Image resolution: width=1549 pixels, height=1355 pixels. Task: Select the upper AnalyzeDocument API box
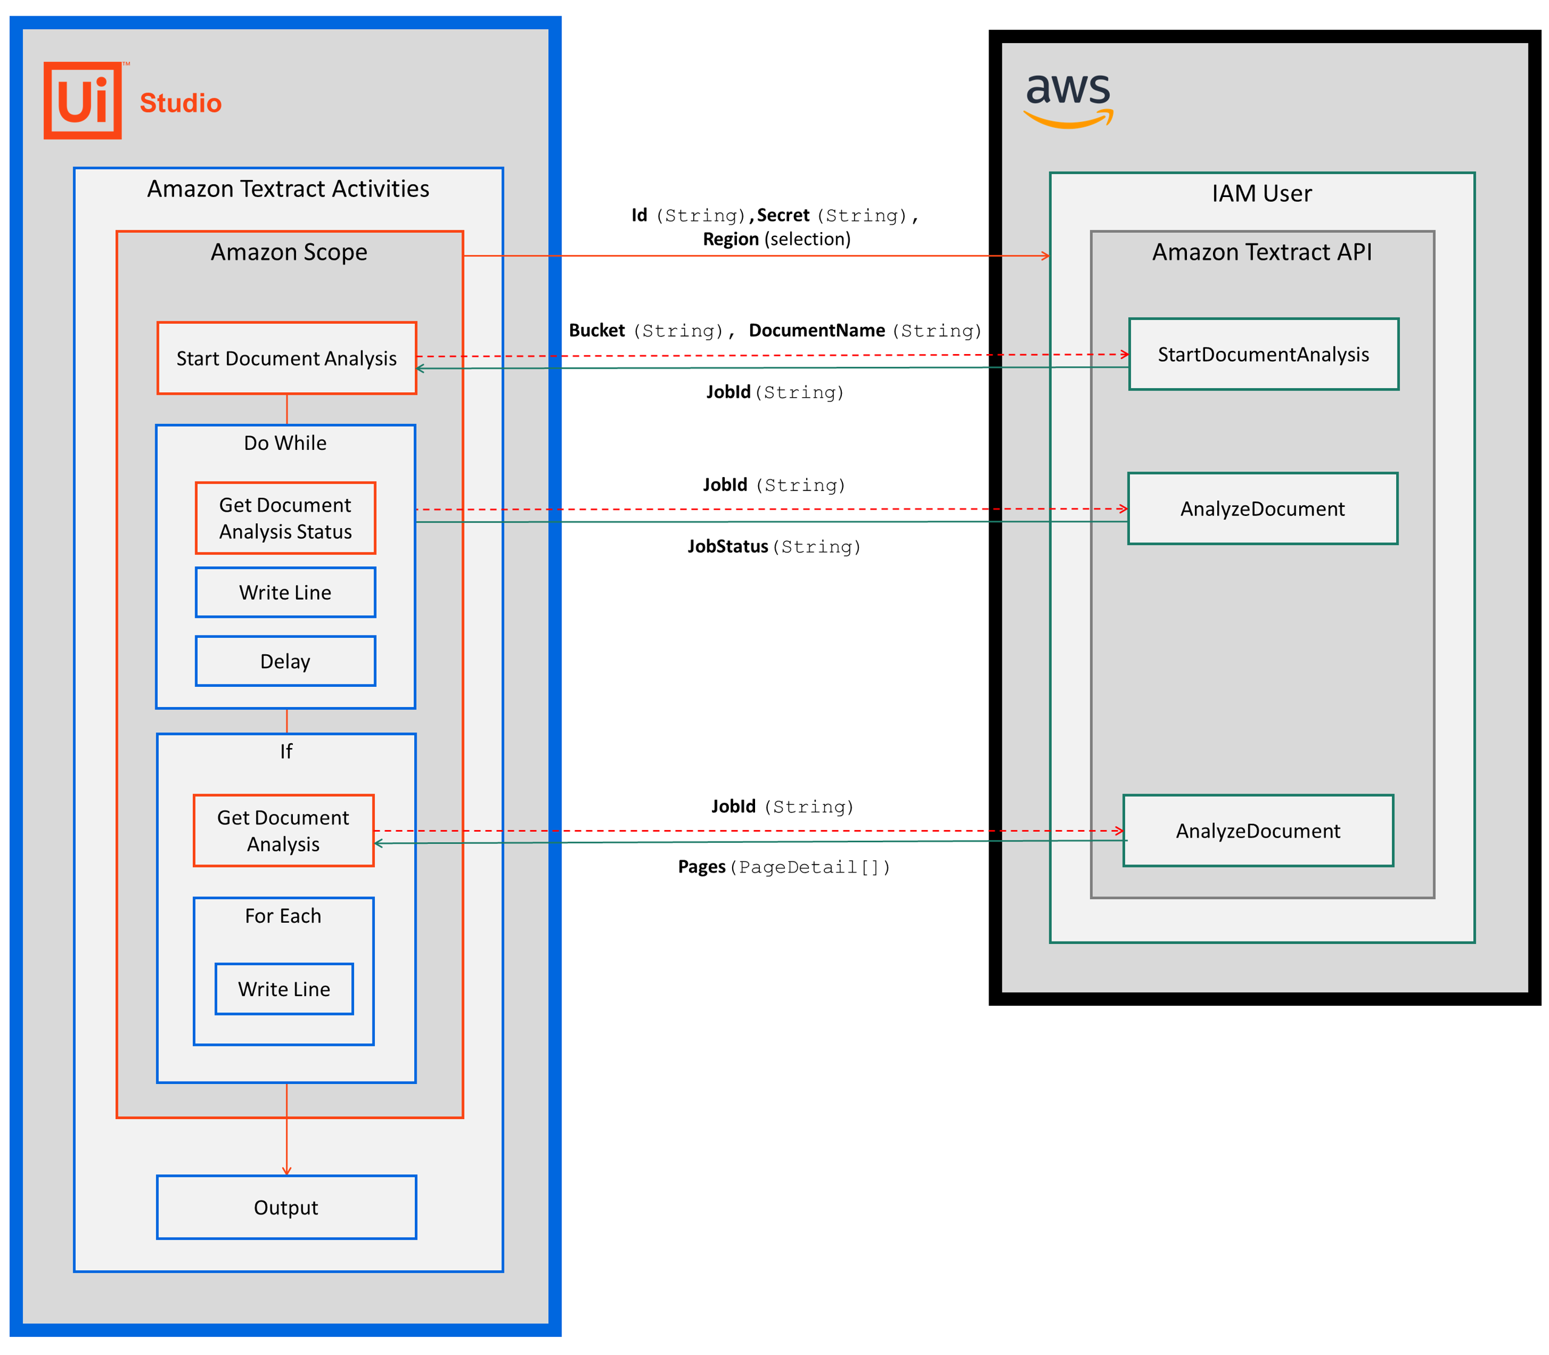pos(1263,508)
